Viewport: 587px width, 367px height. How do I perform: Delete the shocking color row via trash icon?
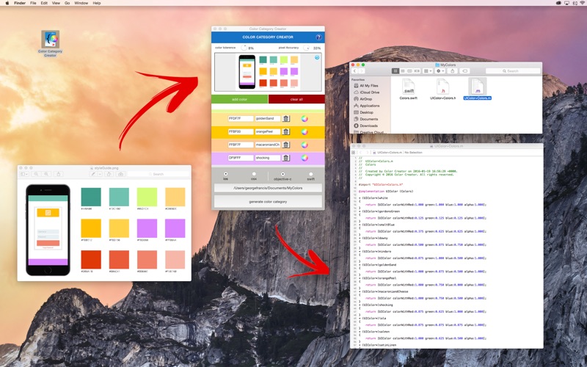point(286,158)
